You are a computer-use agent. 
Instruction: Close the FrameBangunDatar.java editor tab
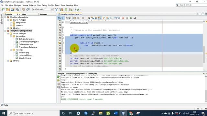click(81, 14)
